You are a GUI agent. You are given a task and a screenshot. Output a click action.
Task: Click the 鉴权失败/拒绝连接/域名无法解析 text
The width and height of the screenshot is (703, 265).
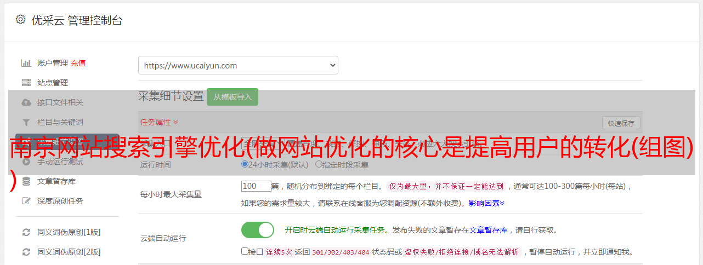462,252
